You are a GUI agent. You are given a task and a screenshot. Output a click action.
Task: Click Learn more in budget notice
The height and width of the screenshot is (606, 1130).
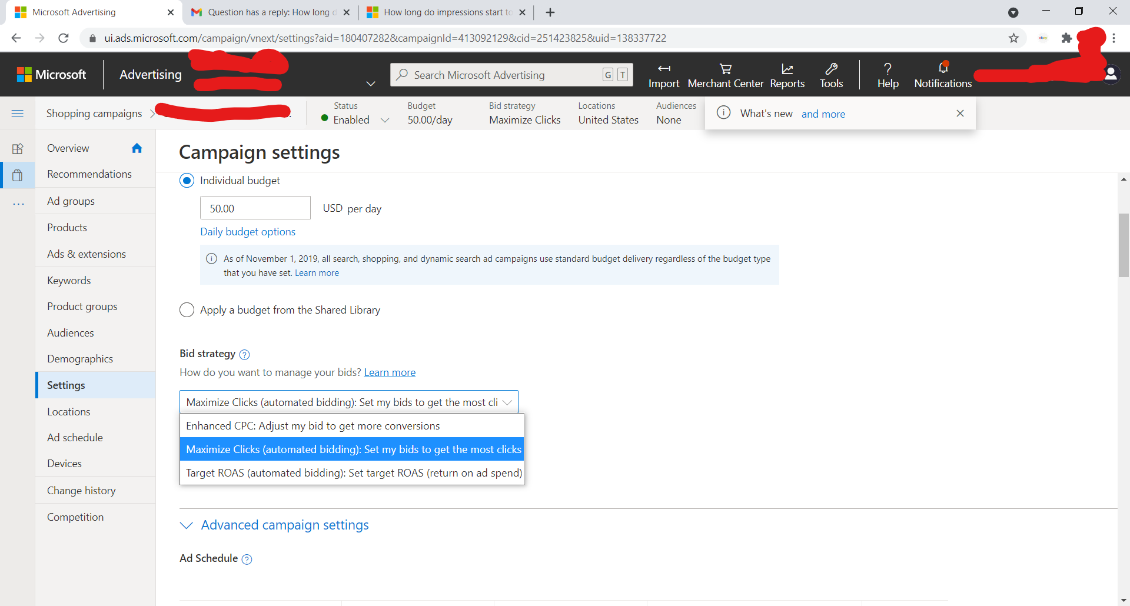tap(317, 273)
